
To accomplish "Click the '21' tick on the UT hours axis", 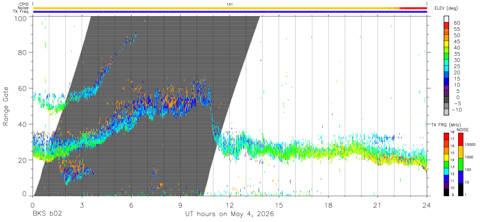I will coord(377,205).
